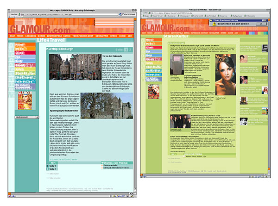Open NEWSLETTER in Stars&Kultur window navigation

click(x=214, y=33)
